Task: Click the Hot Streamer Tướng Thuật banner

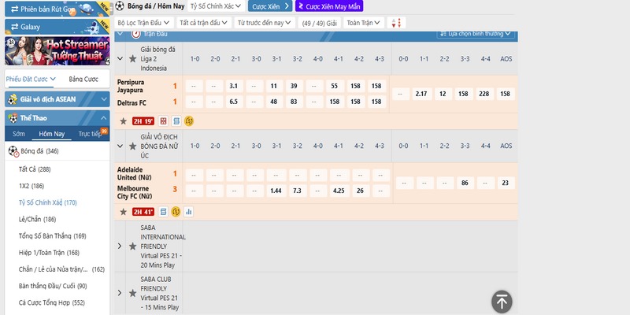Action: click(54, 50)
